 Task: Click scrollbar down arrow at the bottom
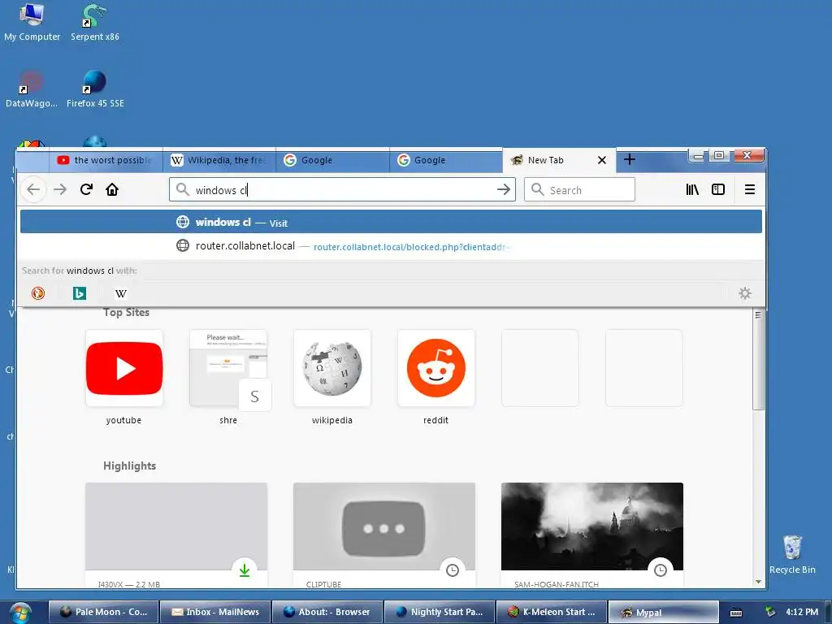758,582
